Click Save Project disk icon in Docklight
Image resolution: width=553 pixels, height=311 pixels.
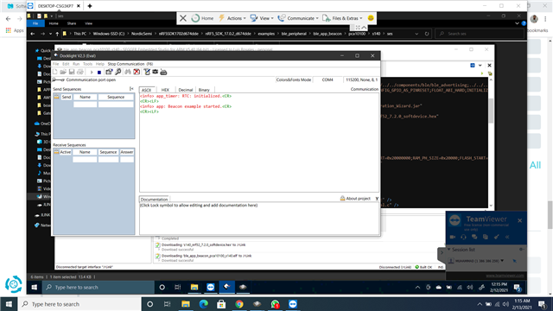click(72, 72)
